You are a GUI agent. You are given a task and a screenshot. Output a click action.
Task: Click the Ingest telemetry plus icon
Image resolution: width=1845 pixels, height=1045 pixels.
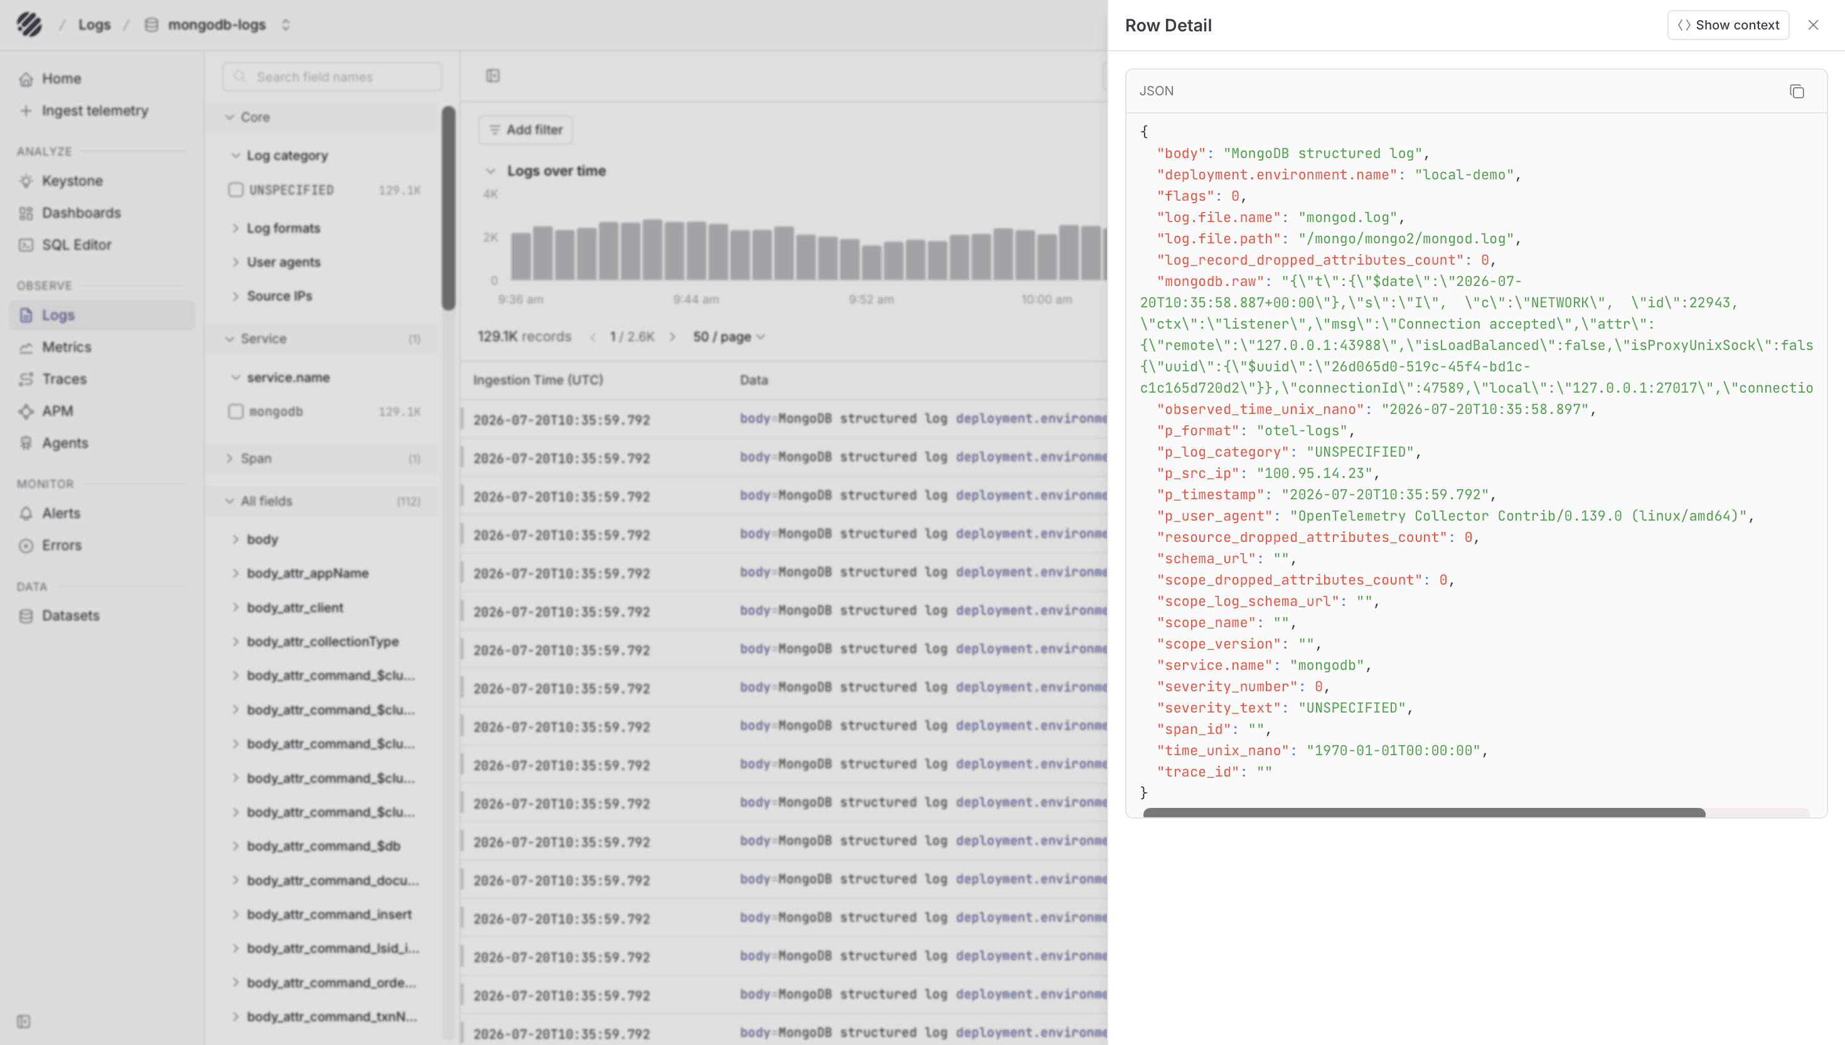pos(26,110)
